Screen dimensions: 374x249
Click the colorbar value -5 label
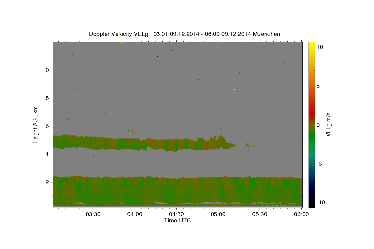click(x=319, y=164)
